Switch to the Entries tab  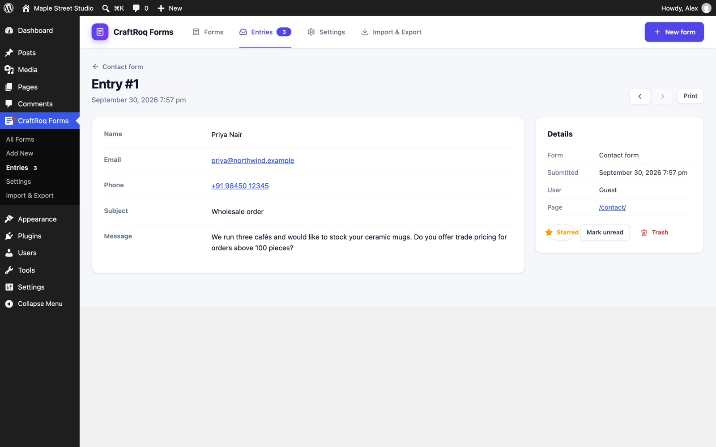point(265,32)
